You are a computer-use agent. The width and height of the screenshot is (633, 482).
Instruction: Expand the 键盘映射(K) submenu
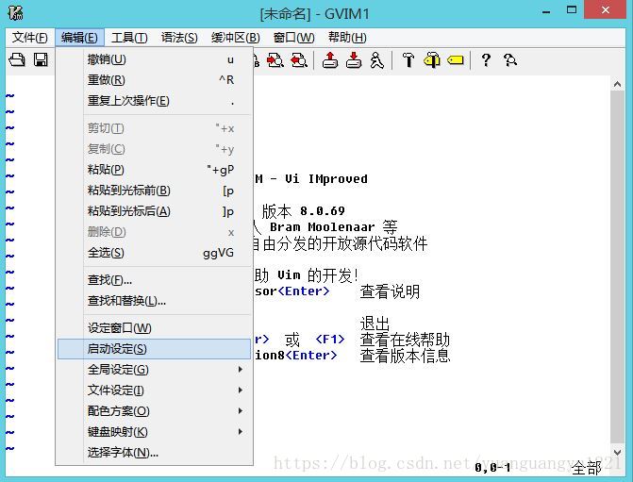click(154, 432)
